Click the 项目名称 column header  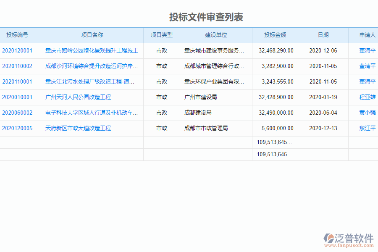pyautogui.click(x=92, y=35)
